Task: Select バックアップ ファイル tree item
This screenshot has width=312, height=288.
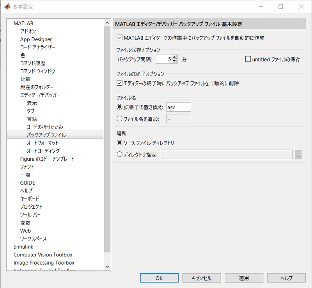Action: pyautogui.click(x=46, y=135)
